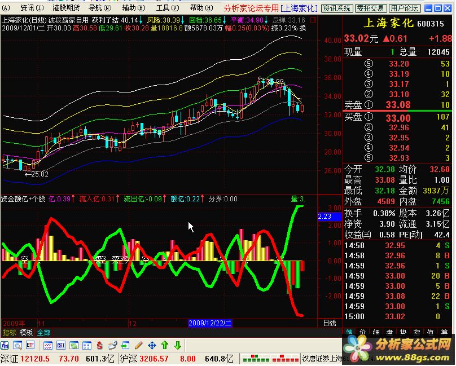
Task: Click the green up arrow icon
Action: tap(165, 345)
